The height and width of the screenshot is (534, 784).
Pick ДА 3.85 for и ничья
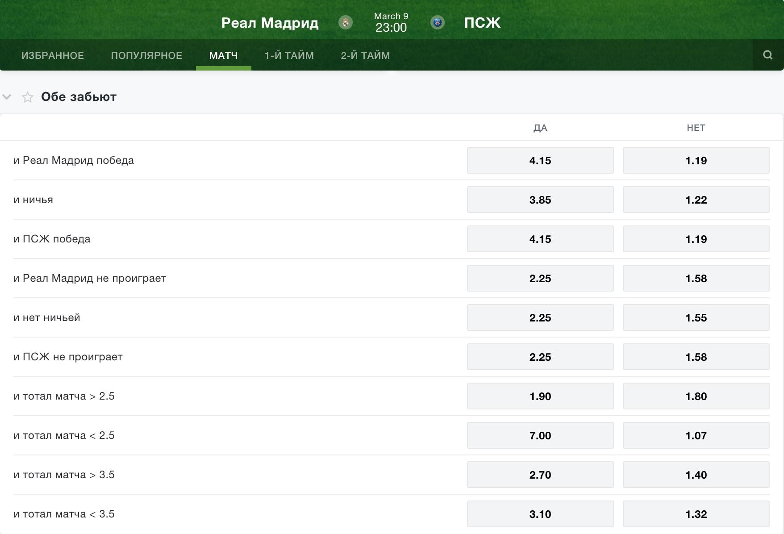pos(540,200)
